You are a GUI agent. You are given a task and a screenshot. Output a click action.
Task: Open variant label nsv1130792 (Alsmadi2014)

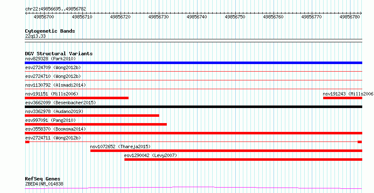click(55, 85)
